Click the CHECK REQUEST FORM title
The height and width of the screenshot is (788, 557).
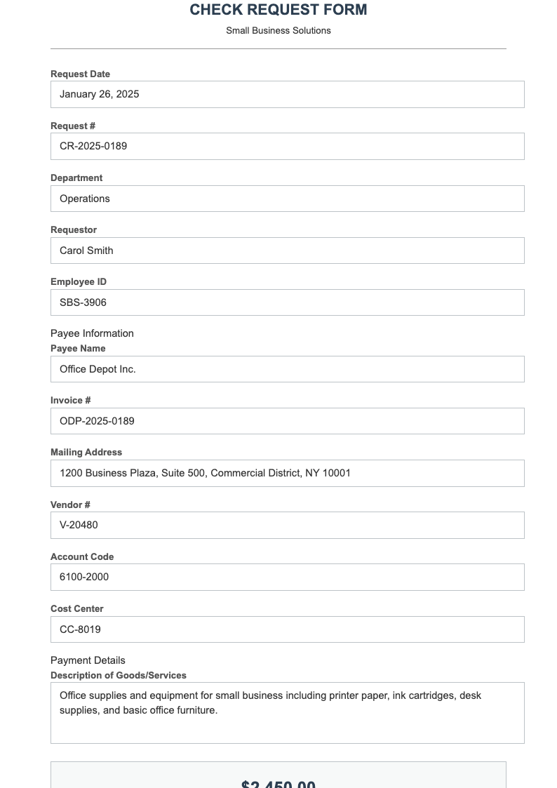(278, 10)
